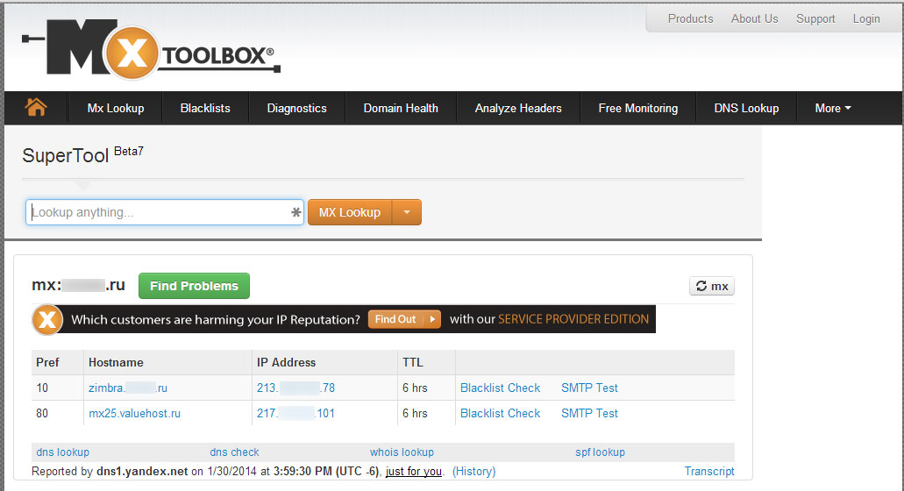904x491 pixels.
Task: Click the green Find Problems button
Action: (195, 286)
